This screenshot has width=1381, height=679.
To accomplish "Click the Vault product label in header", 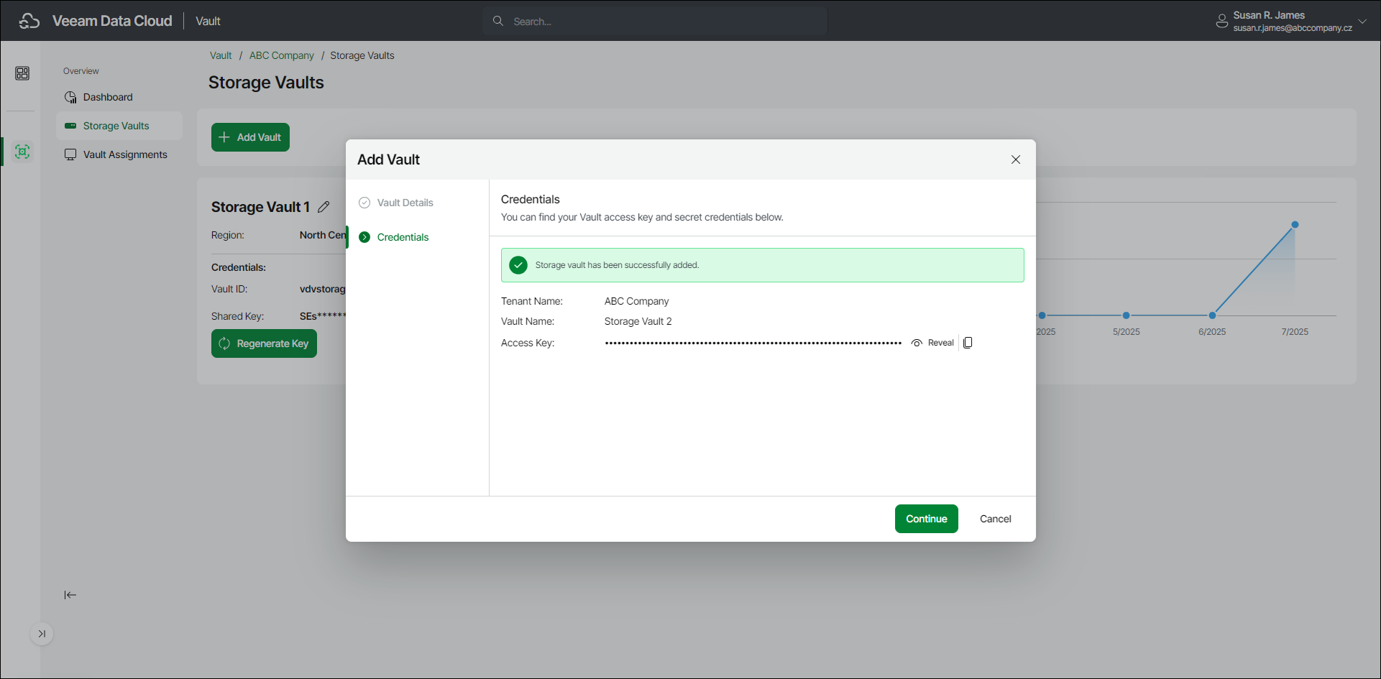I will [x=208, y=21].
